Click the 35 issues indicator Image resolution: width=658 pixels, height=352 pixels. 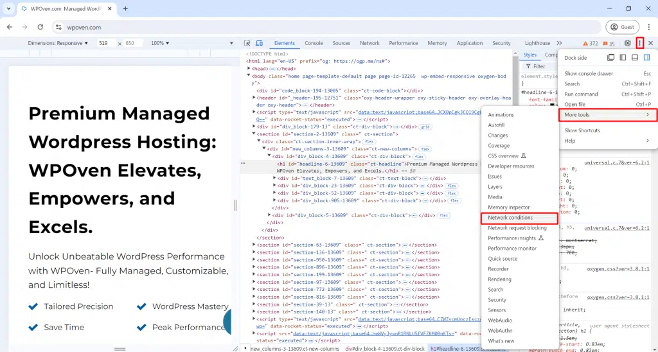pos(609,43)
